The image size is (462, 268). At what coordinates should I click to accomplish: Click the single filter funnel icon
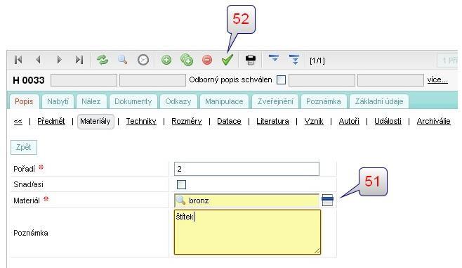[274, 58]
